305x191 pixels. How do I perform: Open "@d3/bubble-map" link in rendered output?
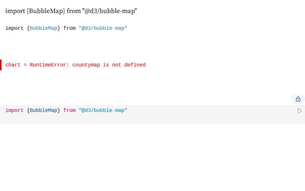[103, 28]
